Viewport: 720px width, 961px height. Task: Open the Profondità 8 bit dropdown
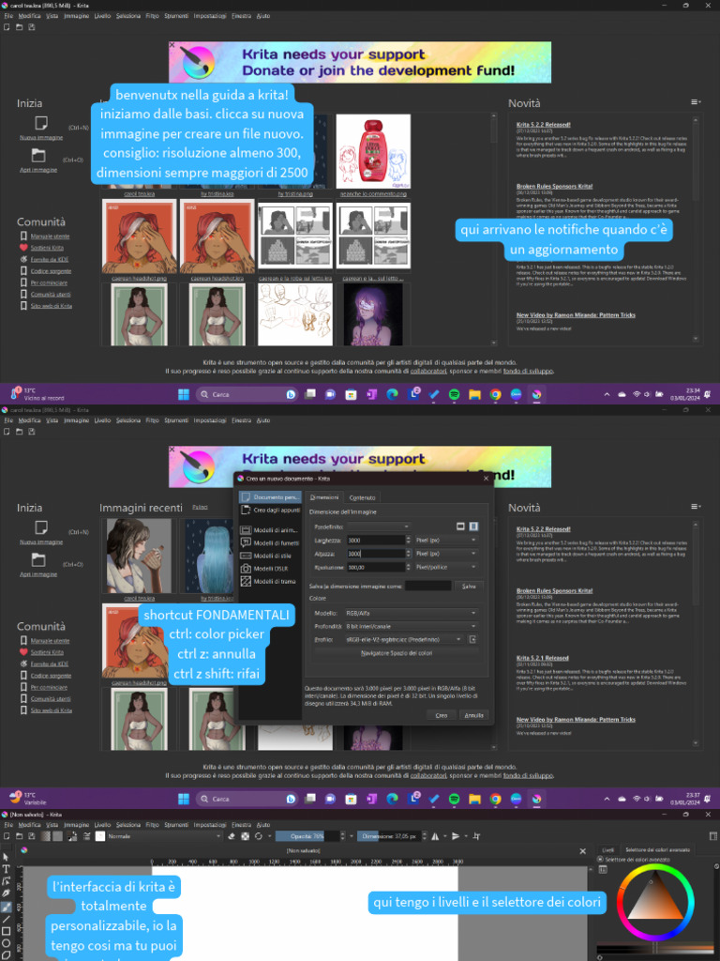point(411,626)
